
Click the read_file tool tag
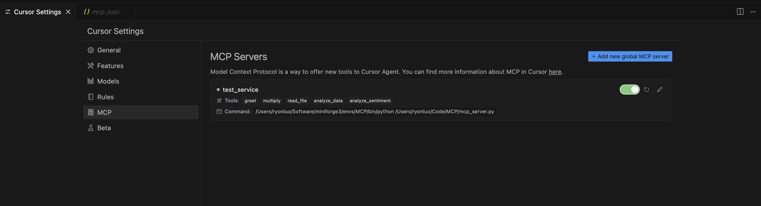click(297, 101)
